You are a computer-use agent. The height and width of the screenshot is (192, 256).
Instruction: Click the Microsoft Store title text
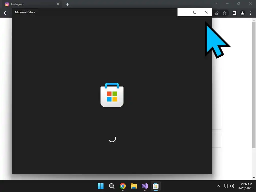(x=25, y=12)
